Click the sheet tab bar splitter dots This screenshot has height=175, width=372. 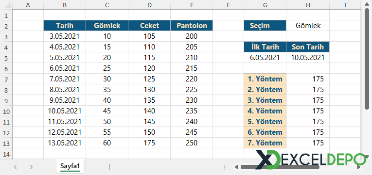pos(225,167)
